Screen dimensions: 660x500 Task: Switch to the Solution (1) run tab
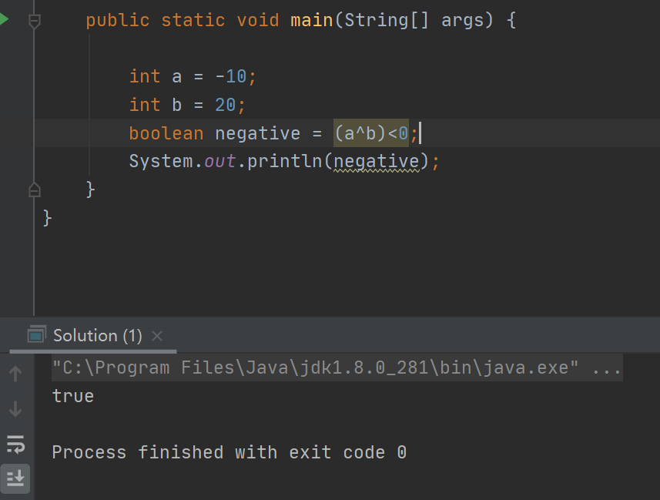click(97, 335)
